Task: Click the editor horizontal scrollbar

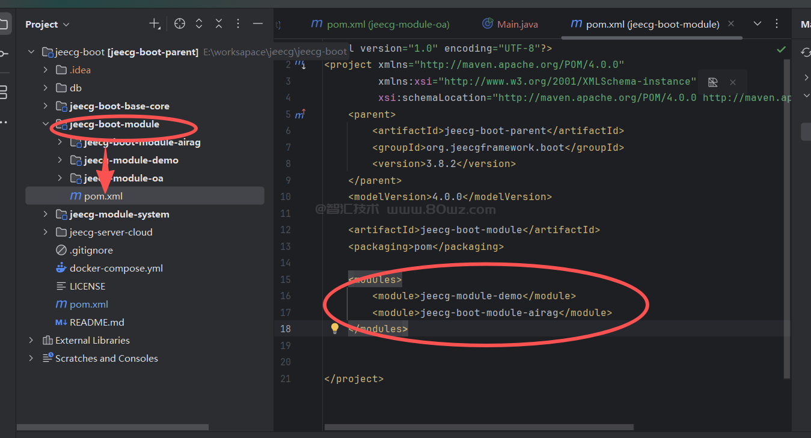Action: point(479,427)
